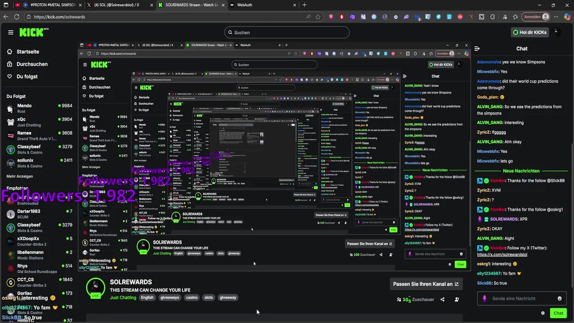574x323 pixels.
Task: Open the profile avatar next to Hol dir KICKs
Action: [557, 32]
